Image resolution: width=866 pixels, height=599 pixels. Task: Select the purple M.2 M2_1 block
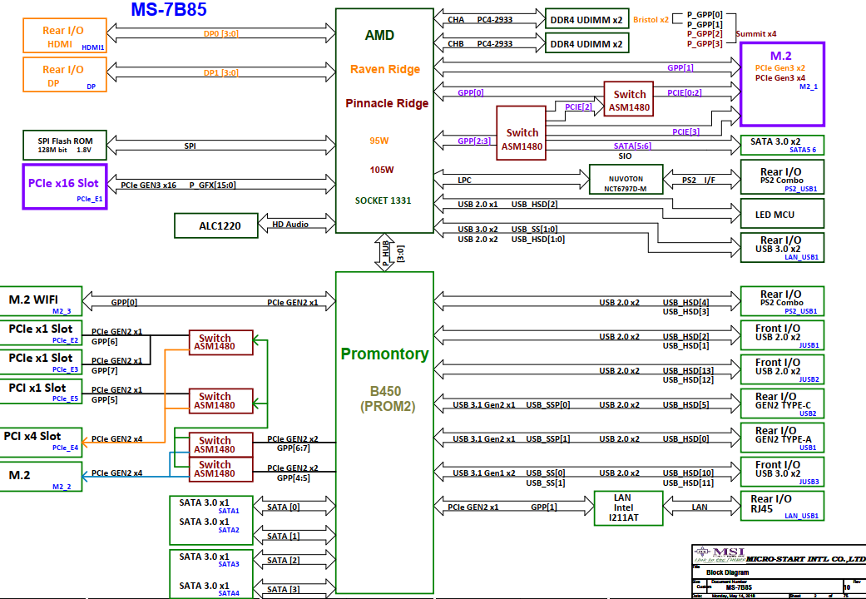(x=782, y=83)
